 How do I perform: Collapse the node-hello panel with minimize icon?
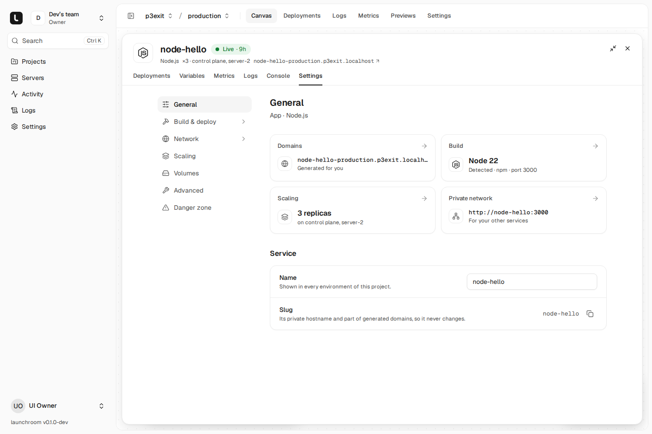613,48
